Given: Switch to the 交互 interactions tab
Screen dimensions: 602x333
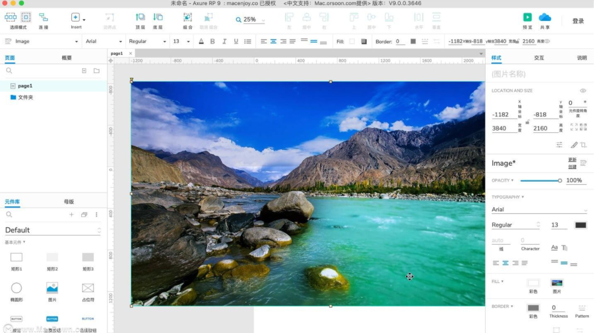Looking at the screenshot, I should [538, 58].
